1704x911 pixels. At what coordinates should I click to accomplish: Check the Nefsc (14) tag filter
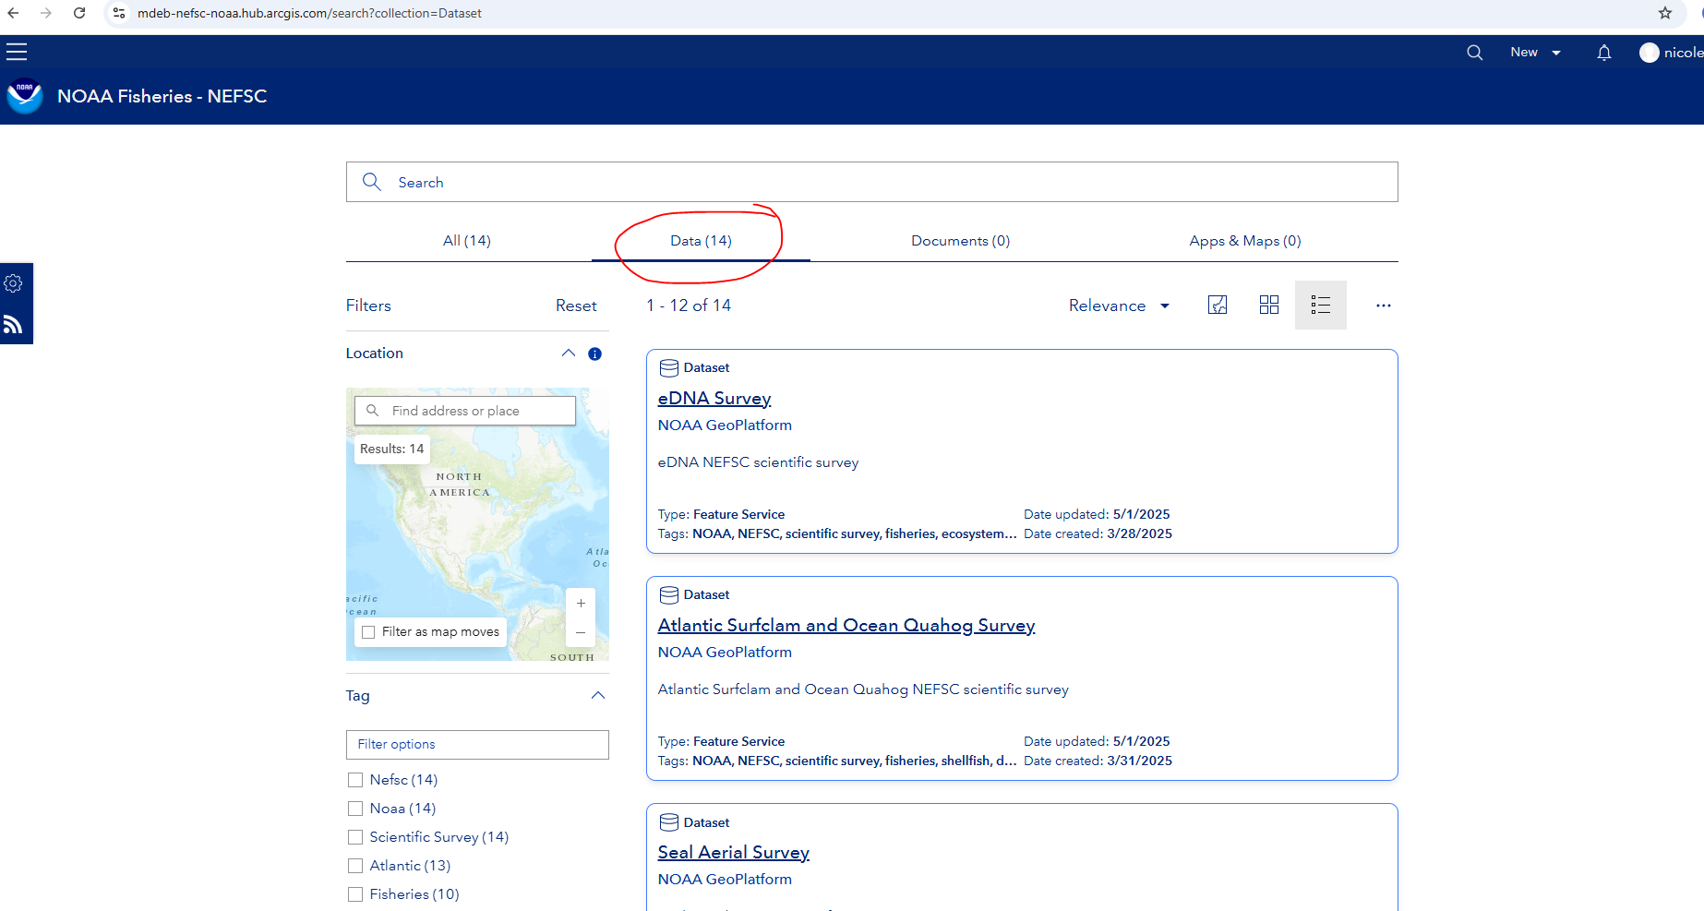(x=355, y=780)
